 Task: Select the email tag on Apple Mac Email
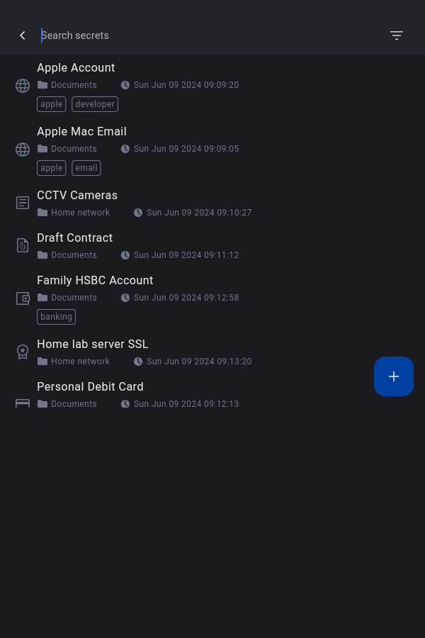tap(86, 168)
